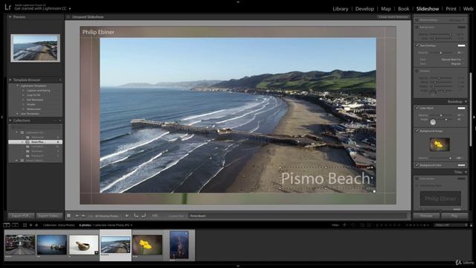Select the Caption and Rating template
Image resolution: width=476 pixels, height=268 pixels.
tap(38, 91)
